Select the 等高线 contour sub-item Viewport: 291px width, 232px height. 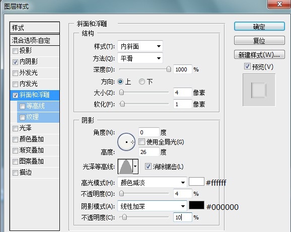(x=38, y=106)
